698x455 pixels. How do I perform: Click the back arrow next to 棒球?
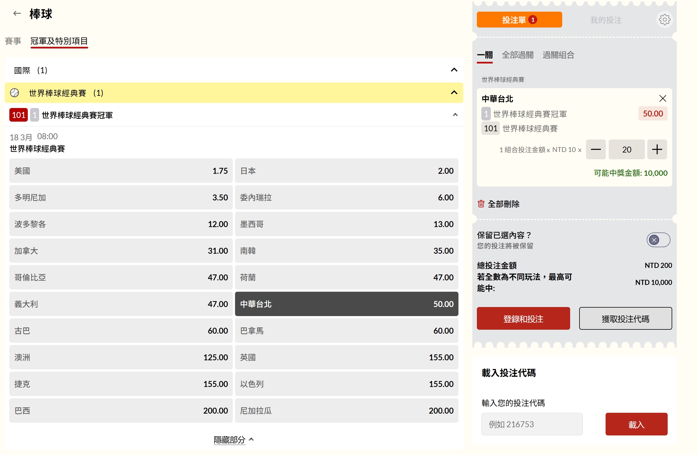pos(17,14)
